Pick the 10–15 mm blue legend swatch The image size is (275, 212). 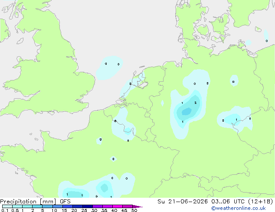pyautogui.click(x=58, y=206)
